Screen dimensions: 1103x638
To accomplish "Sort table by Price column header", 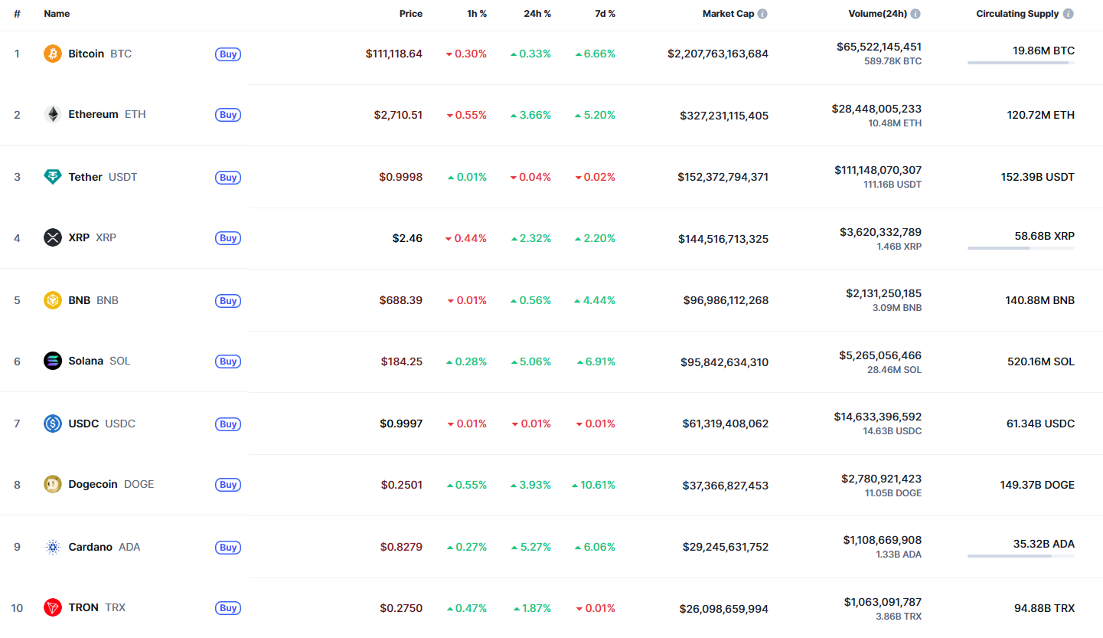I will click(x=410, y=14).
